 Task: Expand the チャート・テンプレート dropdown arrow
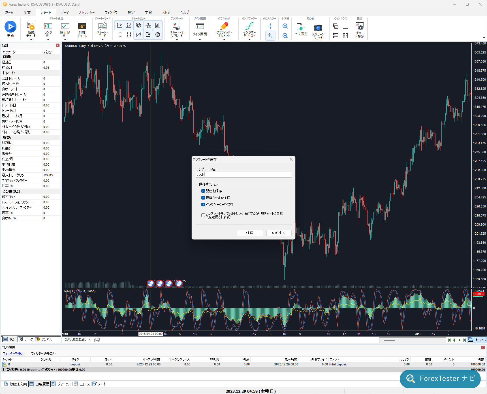click(x=177, y=39)
